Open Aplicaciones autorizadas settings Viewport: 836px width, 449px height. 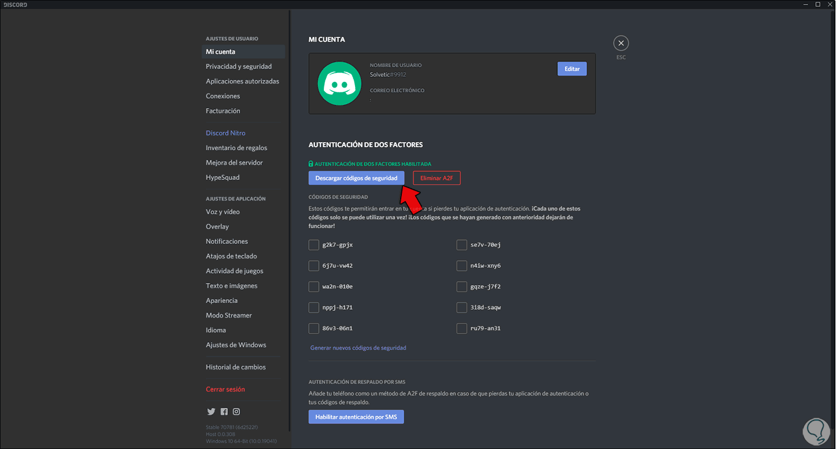click(244, 81)
